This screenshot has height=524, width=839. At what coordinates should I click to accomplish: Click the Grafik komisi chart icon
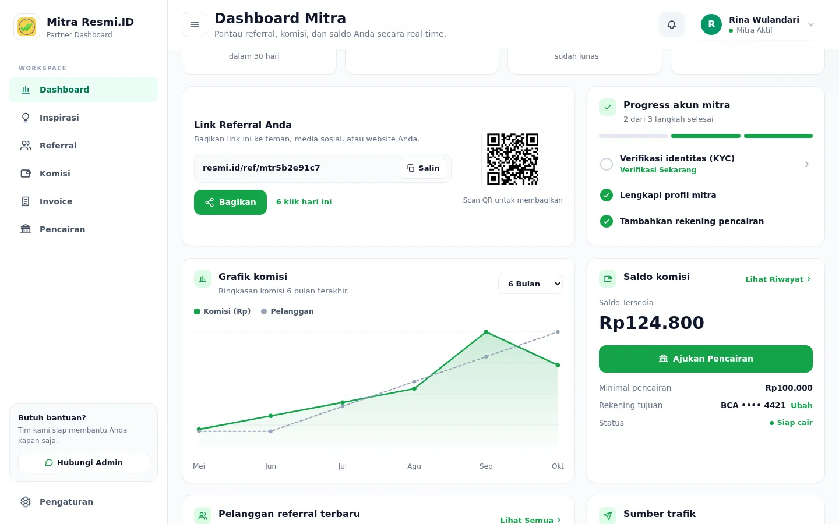coord(203,279)
